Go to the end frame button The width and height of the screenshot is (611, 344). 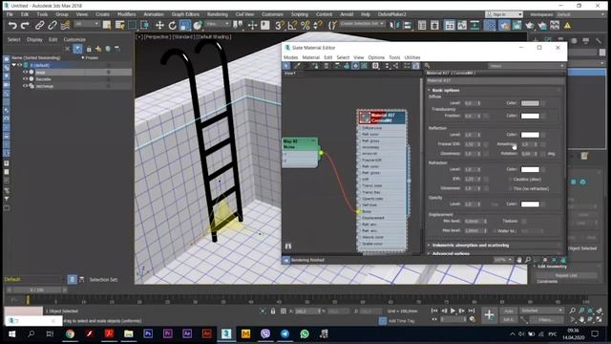pyautogui.click(x=472, y=311)
